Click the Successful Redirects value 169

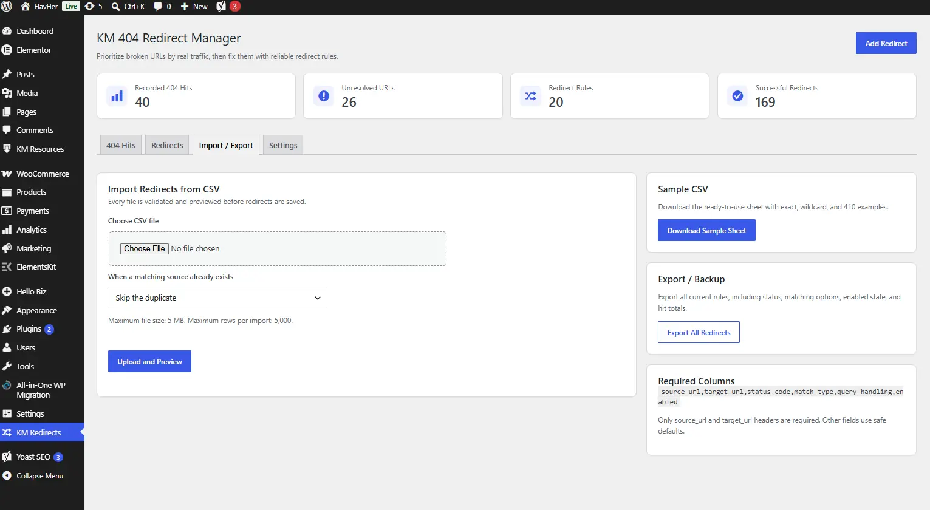click(x=765, y=102)
